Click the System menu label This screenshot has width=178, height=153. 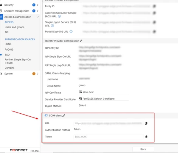pos(9,74)
